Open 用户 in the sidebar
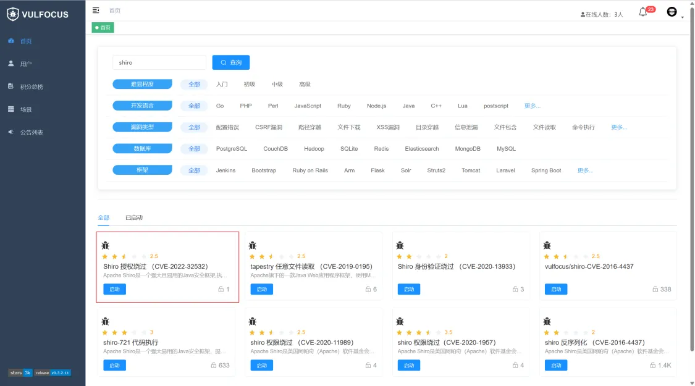695x386 pixels. tap(26, 64)
